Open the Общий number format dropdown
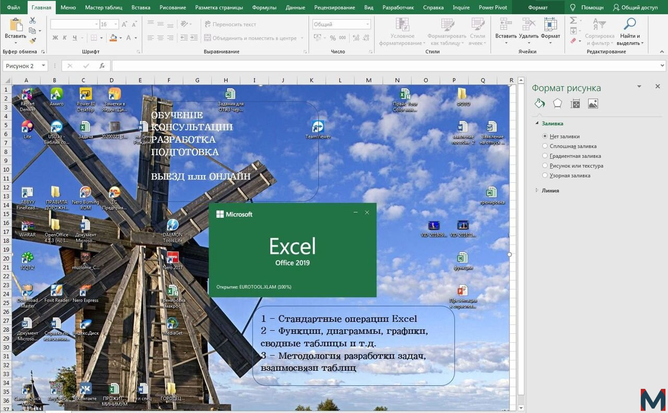Viewport: 668px width, 413px height. [x=367, y=24]
